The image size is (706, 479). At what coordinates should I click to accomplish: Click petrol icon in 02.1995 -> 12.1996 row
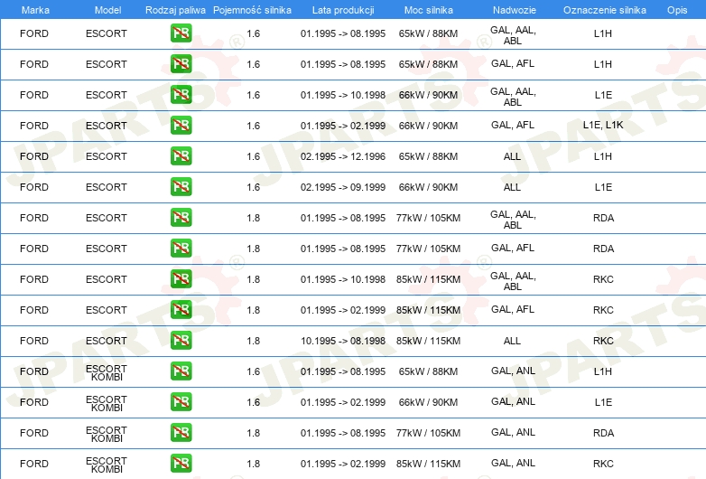click(181, 156)
